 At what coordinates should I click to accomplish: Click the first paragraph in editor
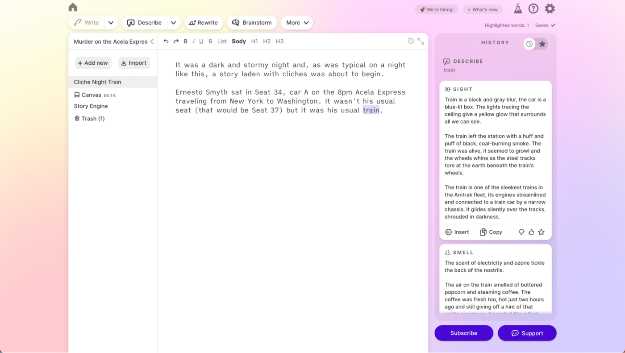click(x=291, y=69)
